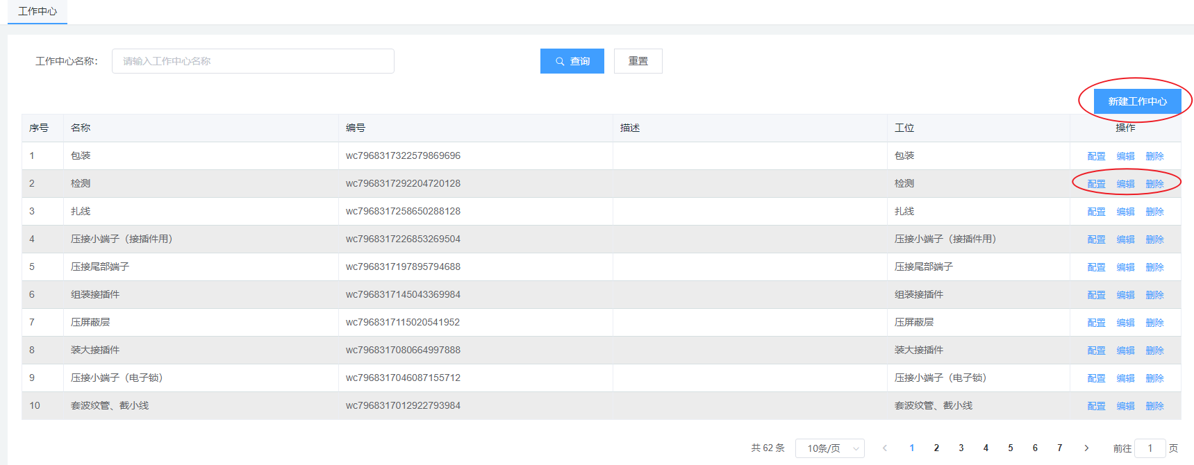1194x465 pixels.
Task: Focus the 工作中心名称 input field
Action: (253, 61)
